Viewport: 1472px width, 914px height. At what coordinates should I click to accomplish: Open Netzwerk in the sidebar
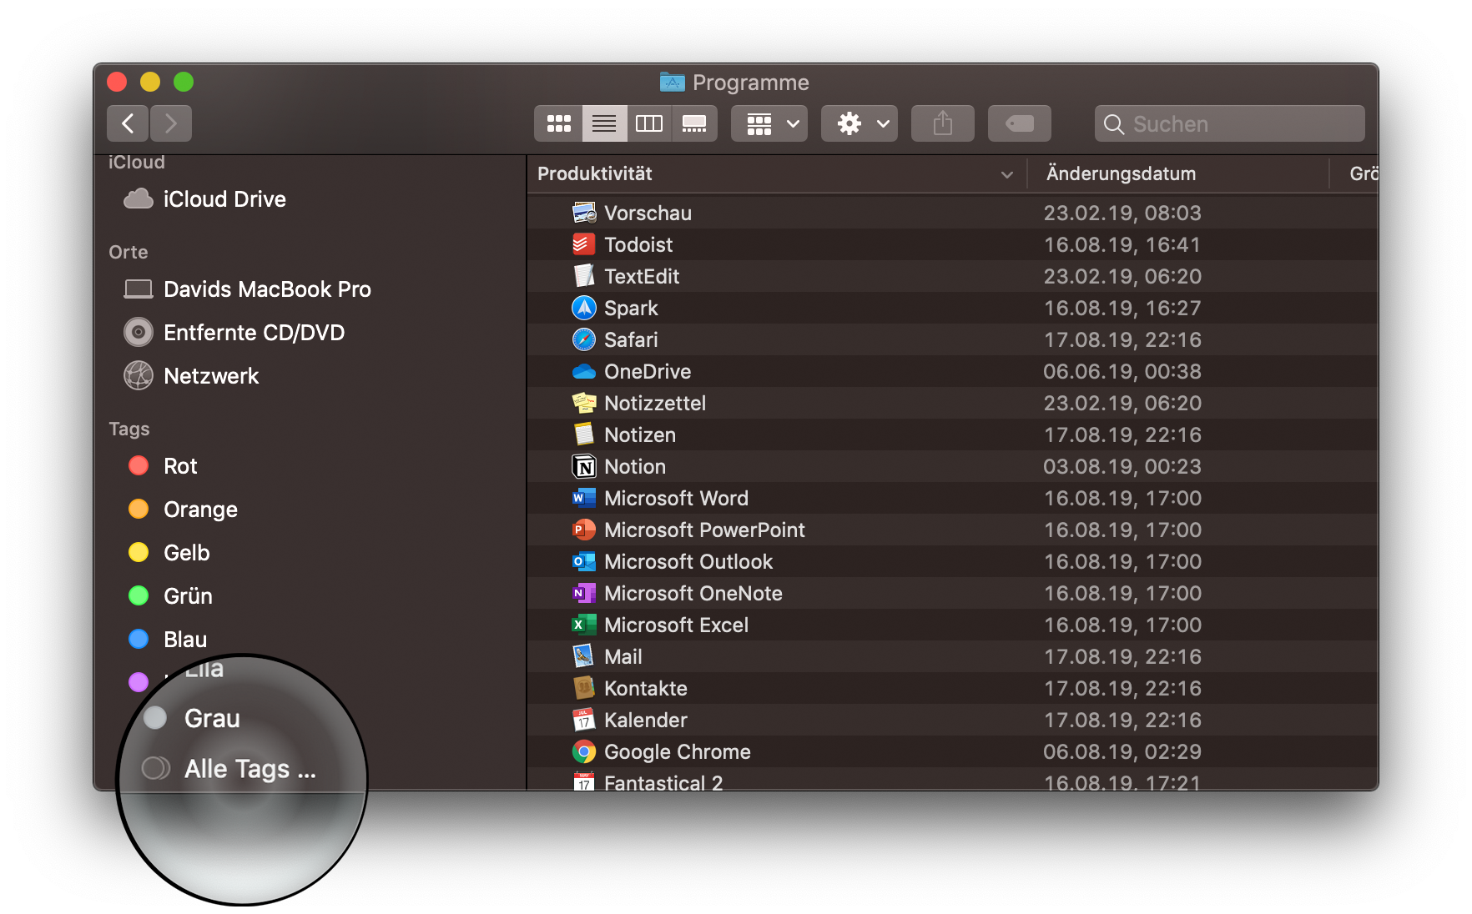192,376
